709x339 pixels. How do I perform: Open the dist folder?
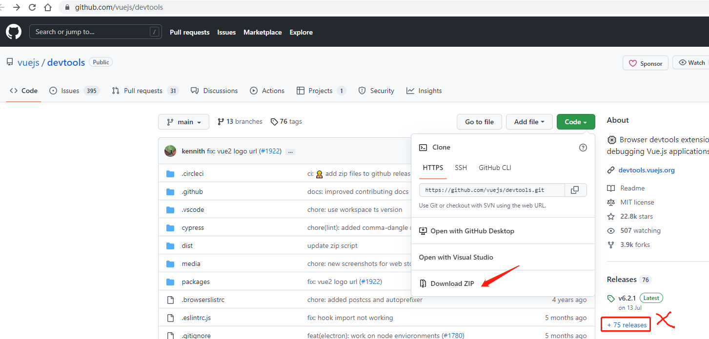click(x=187, y=246)
